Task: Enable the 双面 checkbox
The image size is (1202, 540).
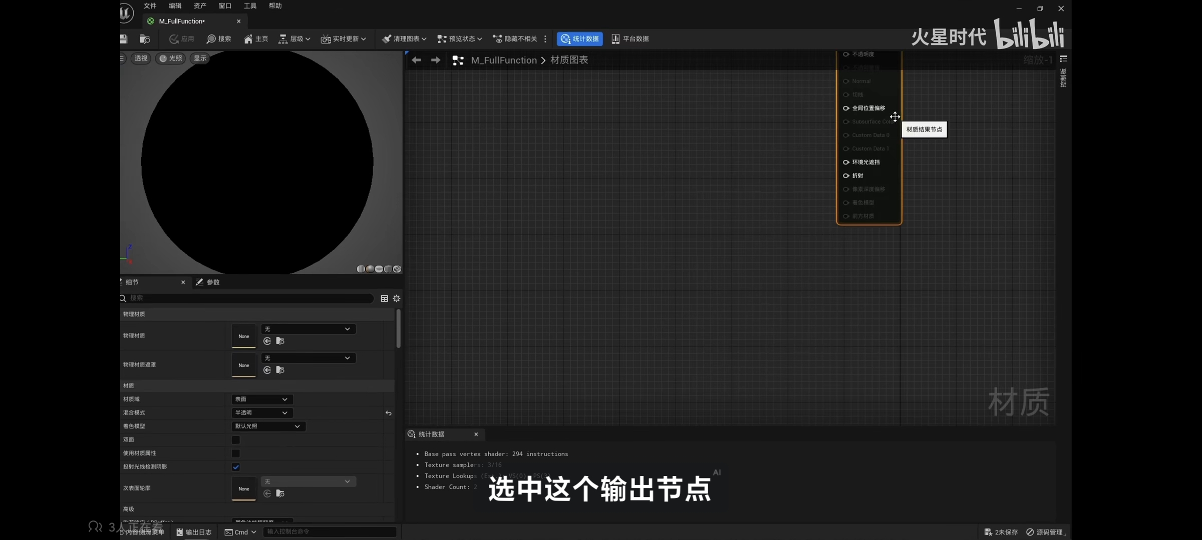Action: pos(235,440)
